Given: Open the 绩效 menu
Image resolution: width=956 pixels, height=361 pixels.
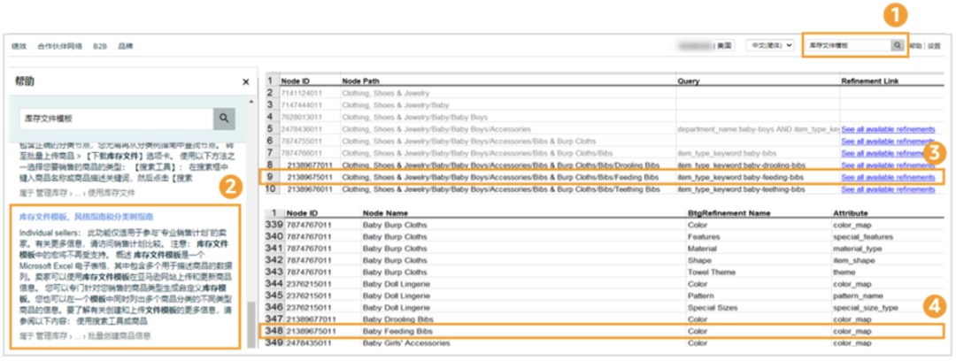Looking at the screenshot, I should 19,46.
